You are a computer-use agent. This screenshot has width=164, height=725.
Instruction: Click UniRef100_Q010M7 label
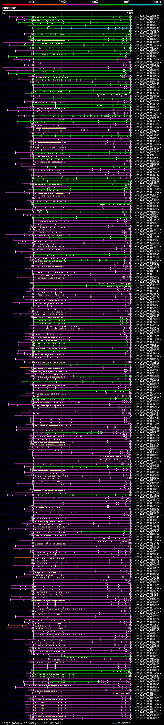coord(147,68)
